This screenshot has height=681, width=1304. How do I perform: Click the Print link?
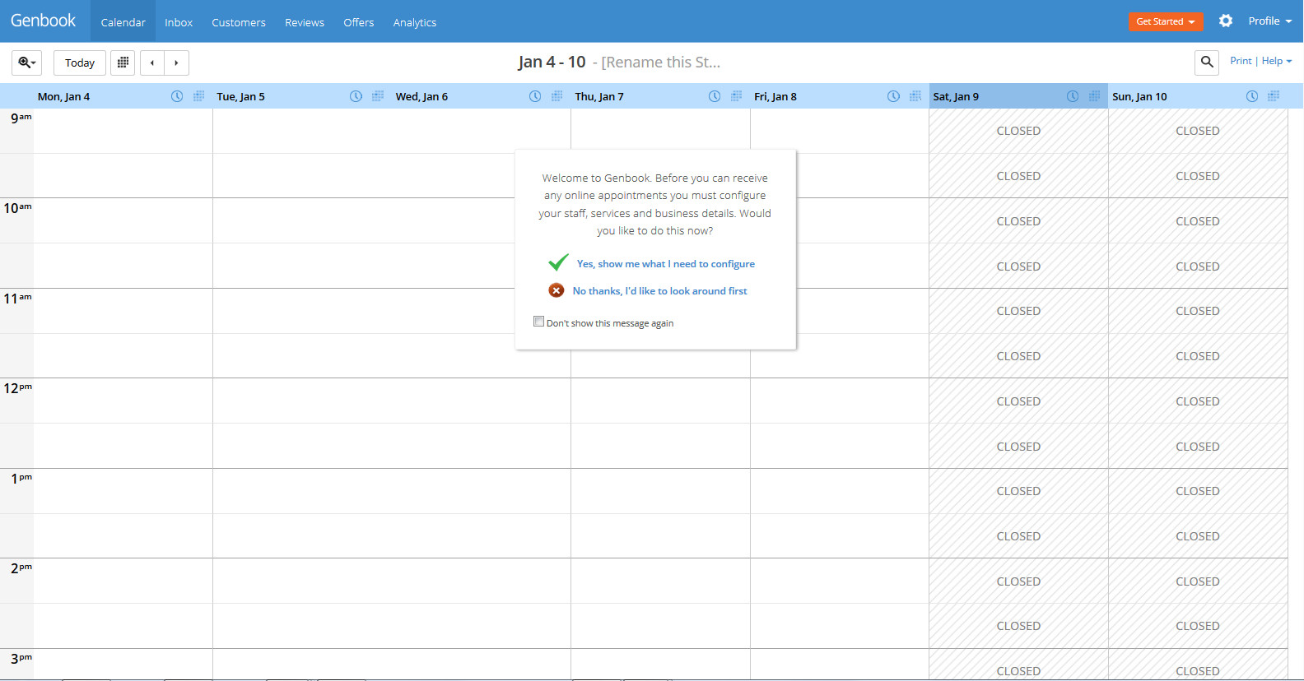[1241, 61]
